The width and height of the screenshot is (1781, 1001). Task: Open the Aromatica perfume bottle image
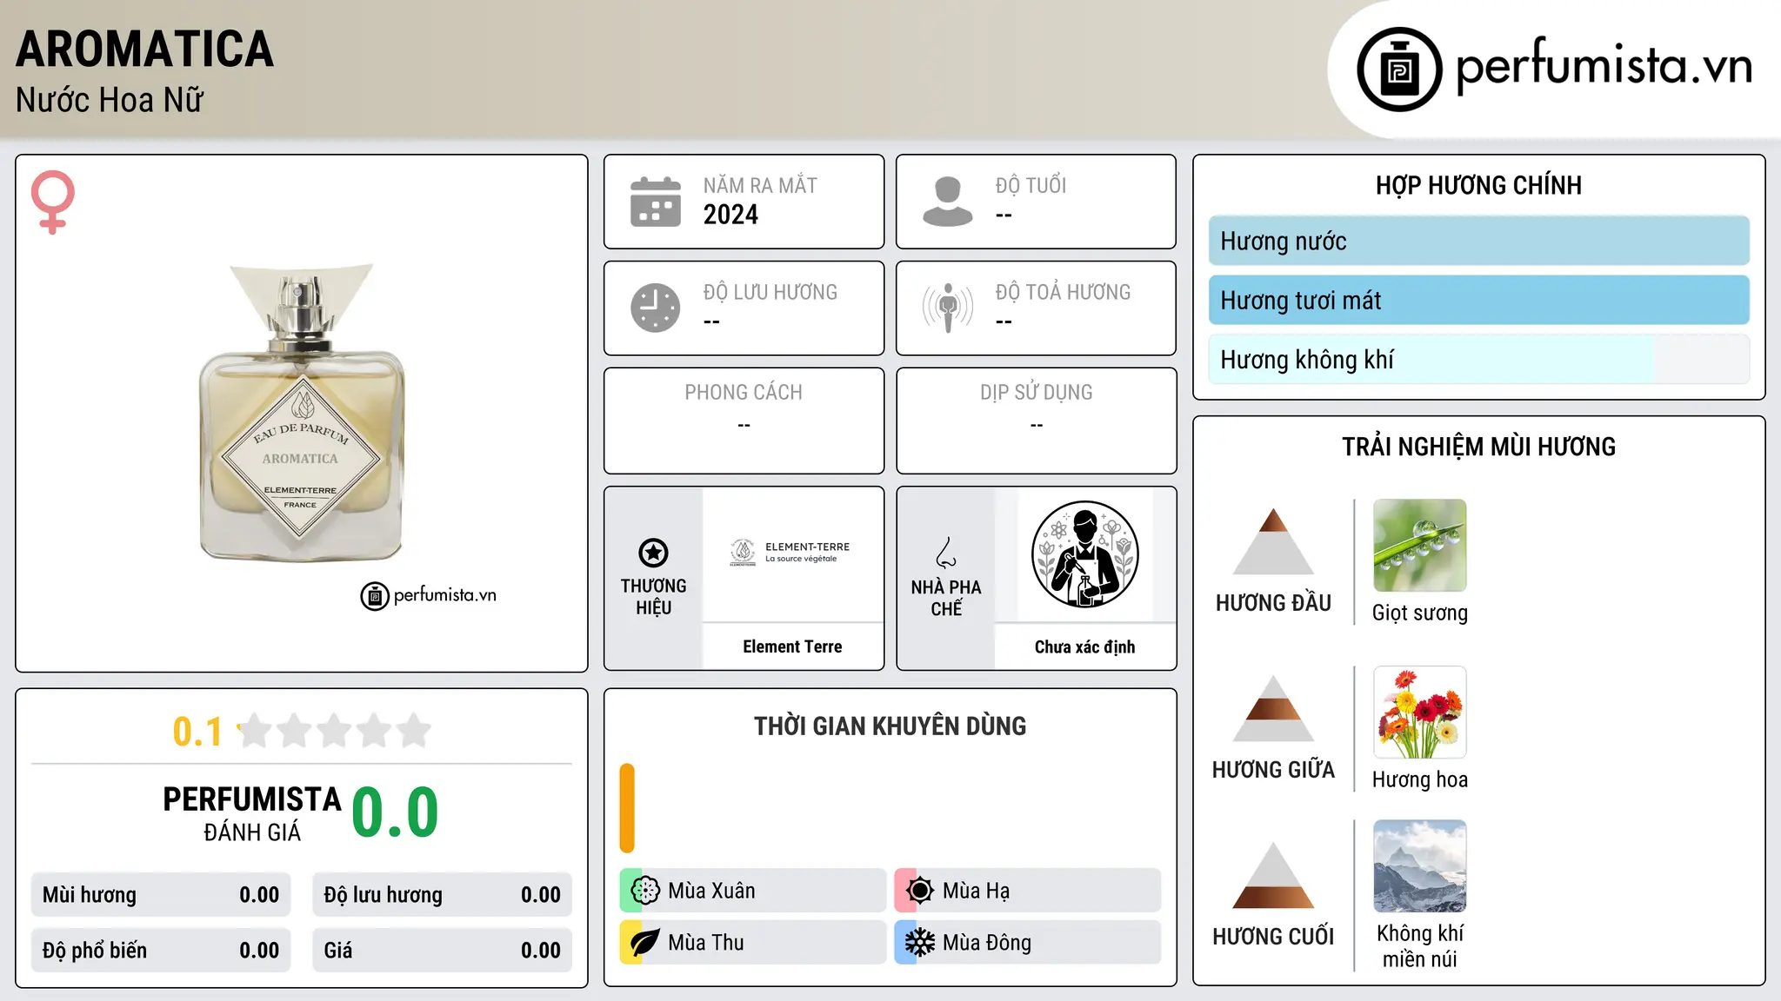(x=302, y=413)
